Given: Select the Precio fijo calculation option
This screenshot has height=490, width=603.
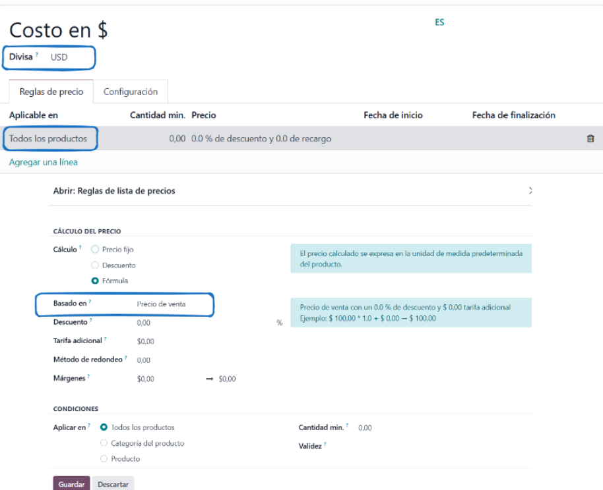Looking at the screenshot, I should (96, 250).
